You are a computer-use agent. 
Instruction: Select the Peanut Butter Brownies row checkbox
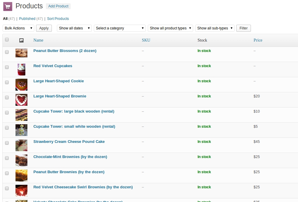coord(7,173)
